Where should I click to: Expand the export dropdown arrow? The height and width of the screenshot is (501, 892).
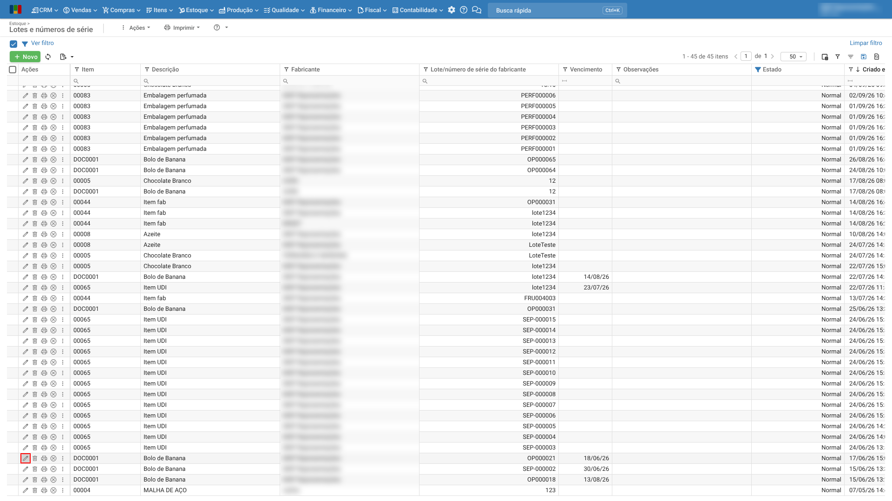pos(72,57)
